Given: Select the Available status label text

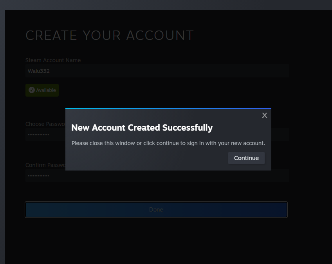Looking at the screenshot, I should (46, 90).
